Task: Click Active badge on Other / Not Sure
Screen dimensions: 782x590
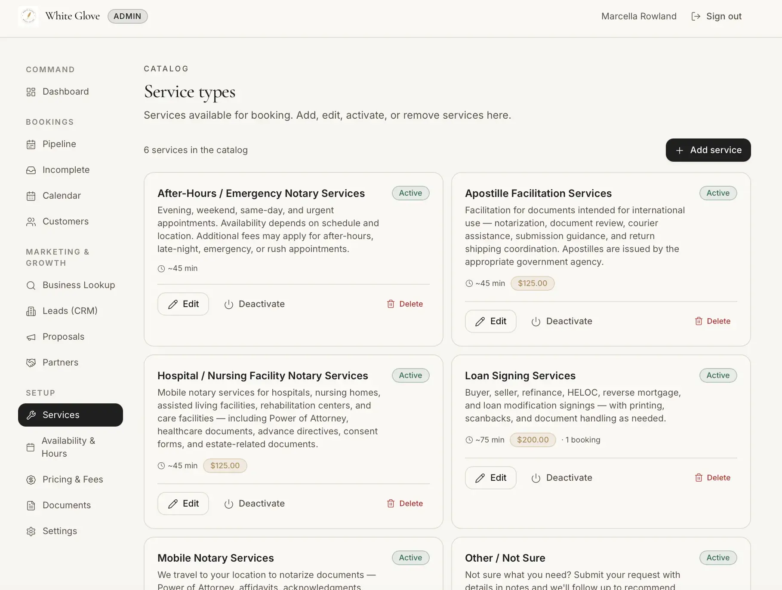Action: pyautogui.click(x=718, y=558)
